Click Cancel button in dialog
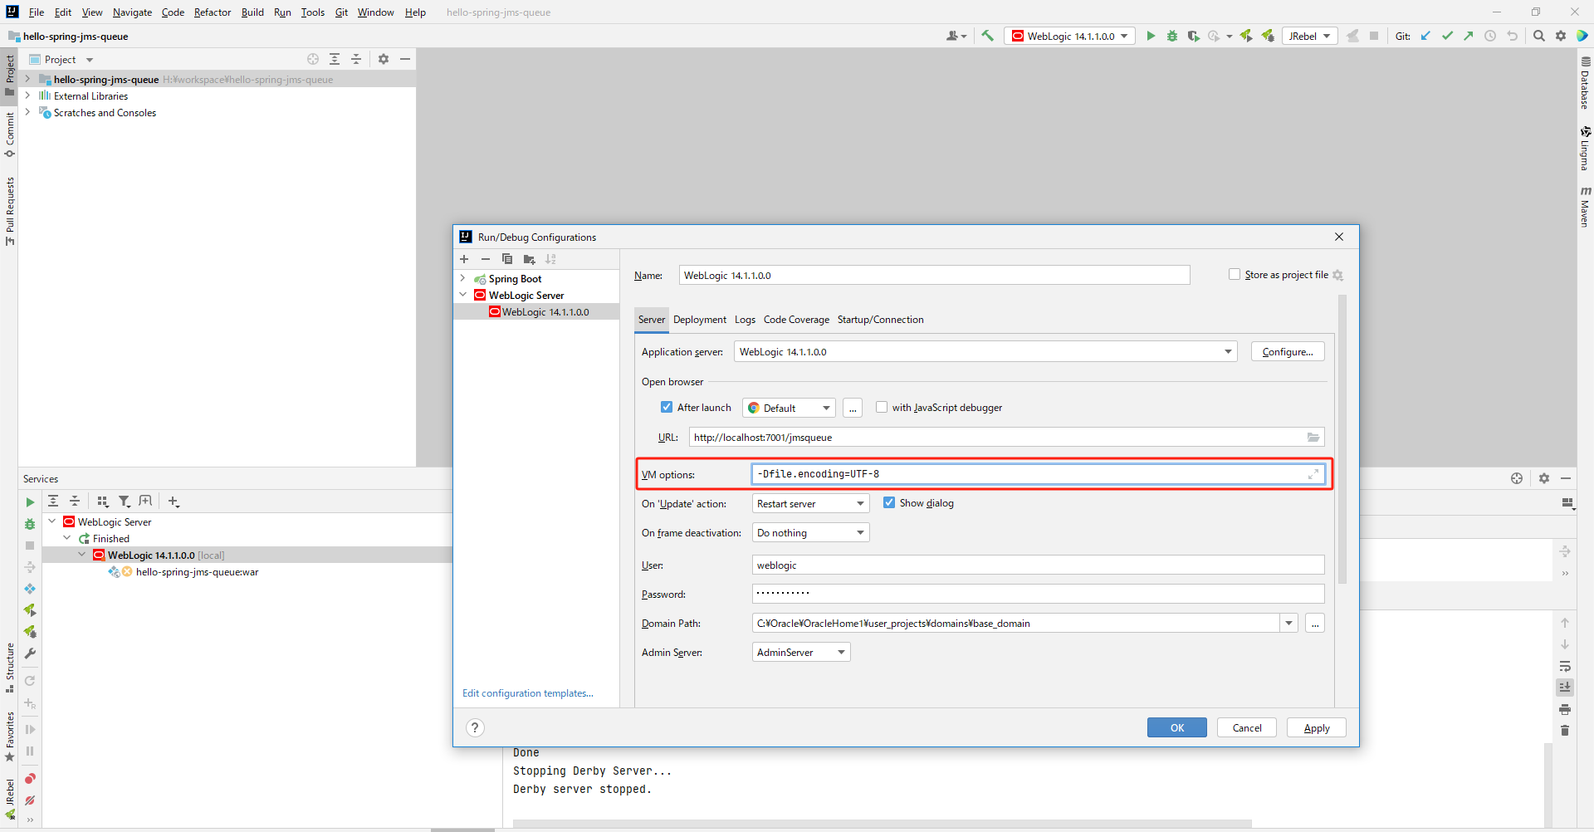This screenshot has height=832, width=1594. [1247, 728]
